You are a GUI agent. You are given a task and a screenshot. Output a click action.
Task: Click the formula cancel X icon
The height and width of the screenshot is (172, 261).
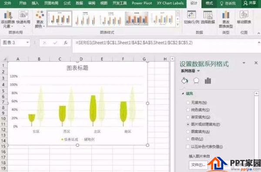tap(44, 43)
